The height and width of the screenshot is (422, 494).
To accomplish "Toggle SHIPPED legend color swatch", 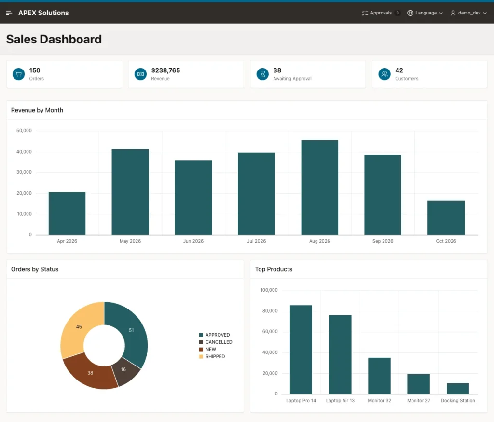I will (x=201, y=357).
